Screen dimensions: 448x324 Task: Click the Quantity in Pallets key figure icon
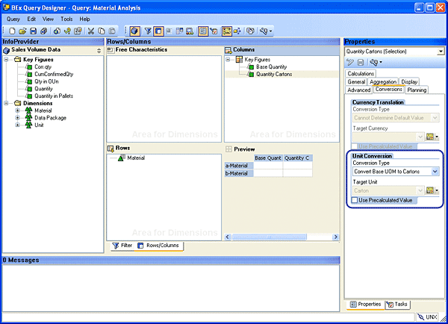(x=29, y=96)
